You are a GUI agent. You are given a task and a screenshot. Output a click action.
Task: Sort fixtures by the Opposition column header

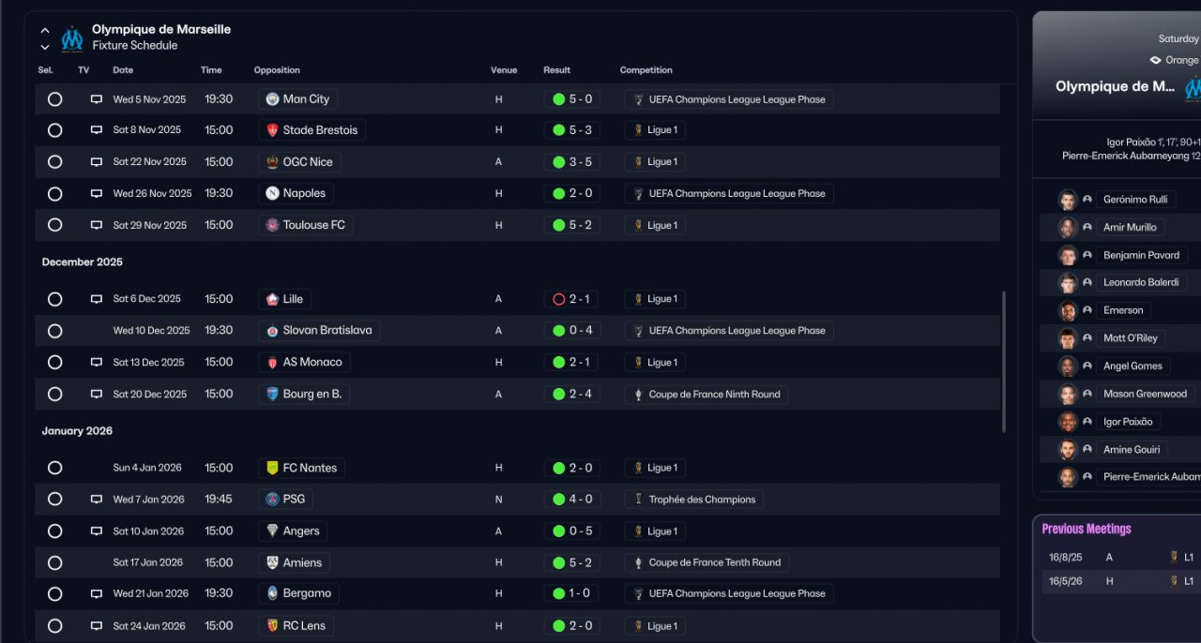click(x=277, y=70)
